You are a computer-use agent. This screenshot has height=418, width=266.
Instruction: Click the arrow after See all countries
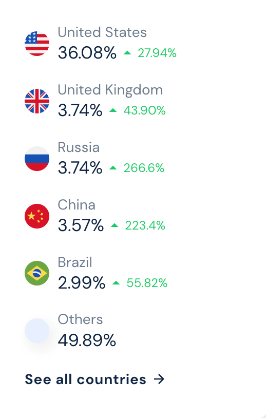pos(159,379)
